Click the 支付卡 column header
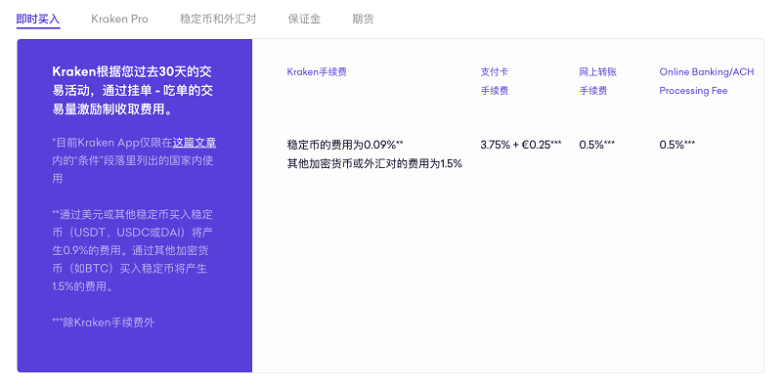 [x=495, y=72]
